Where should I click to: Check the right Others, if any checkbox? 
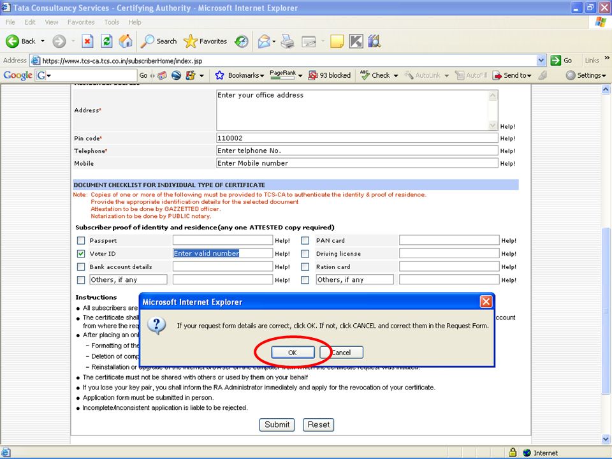coord(305,280)
